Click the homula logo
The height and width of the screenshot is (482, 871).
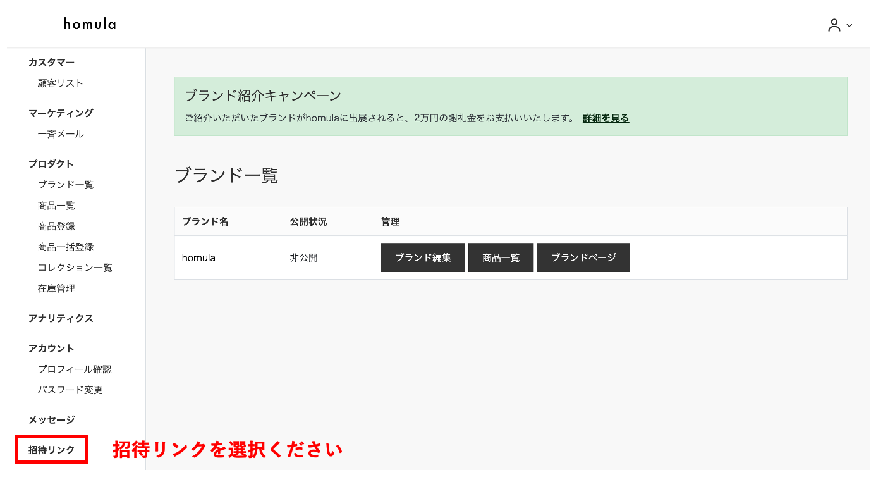click(90, 25)
